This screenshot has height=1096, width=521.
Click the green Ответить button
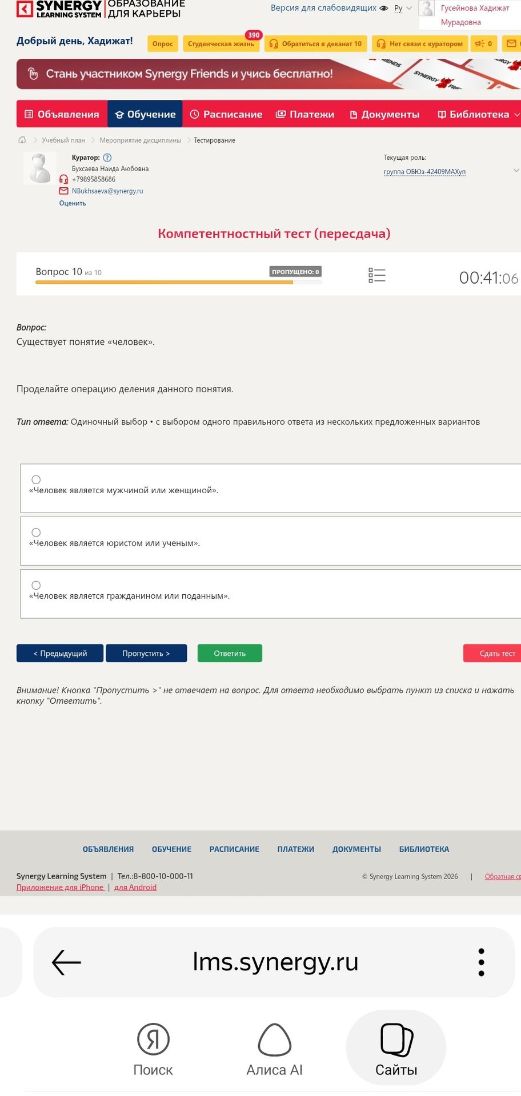tap(230, 653)
